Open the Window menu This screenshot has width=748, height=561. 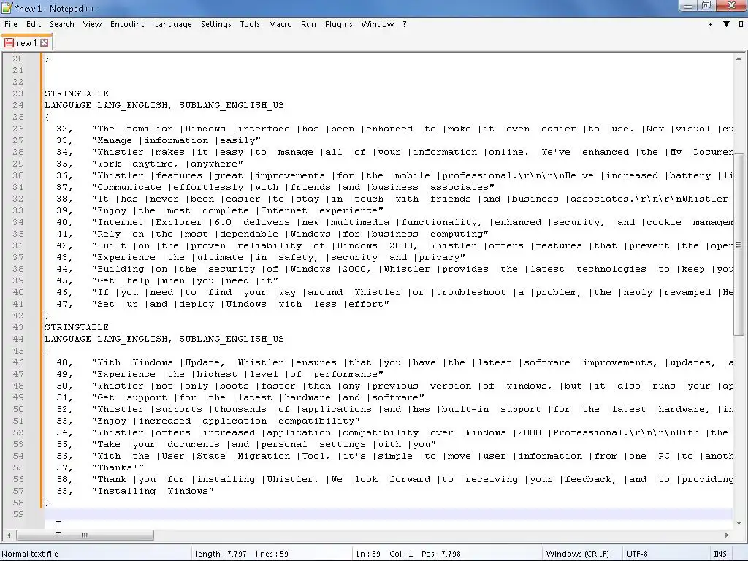(x=378, y=24)
